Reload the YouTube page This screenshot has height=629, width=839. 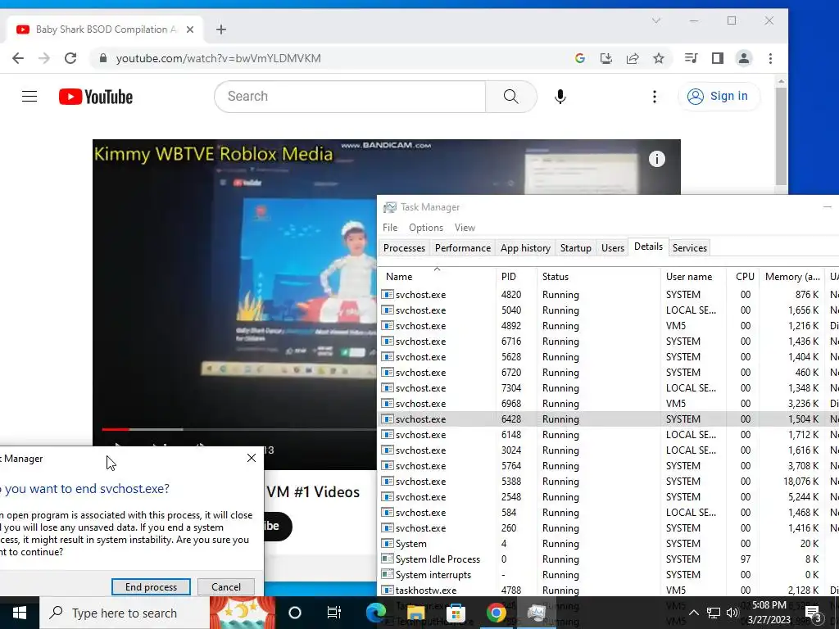[70, 58]
